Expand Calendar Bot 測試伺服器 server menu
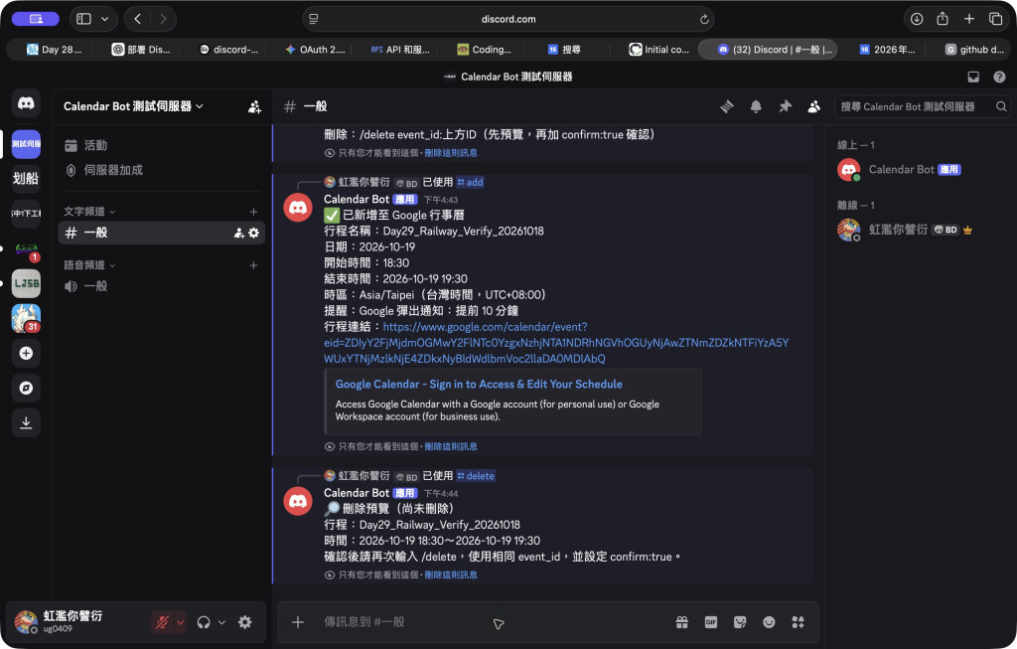The height and width of the screenshot is (649, 1017). (x=133, y=106)
